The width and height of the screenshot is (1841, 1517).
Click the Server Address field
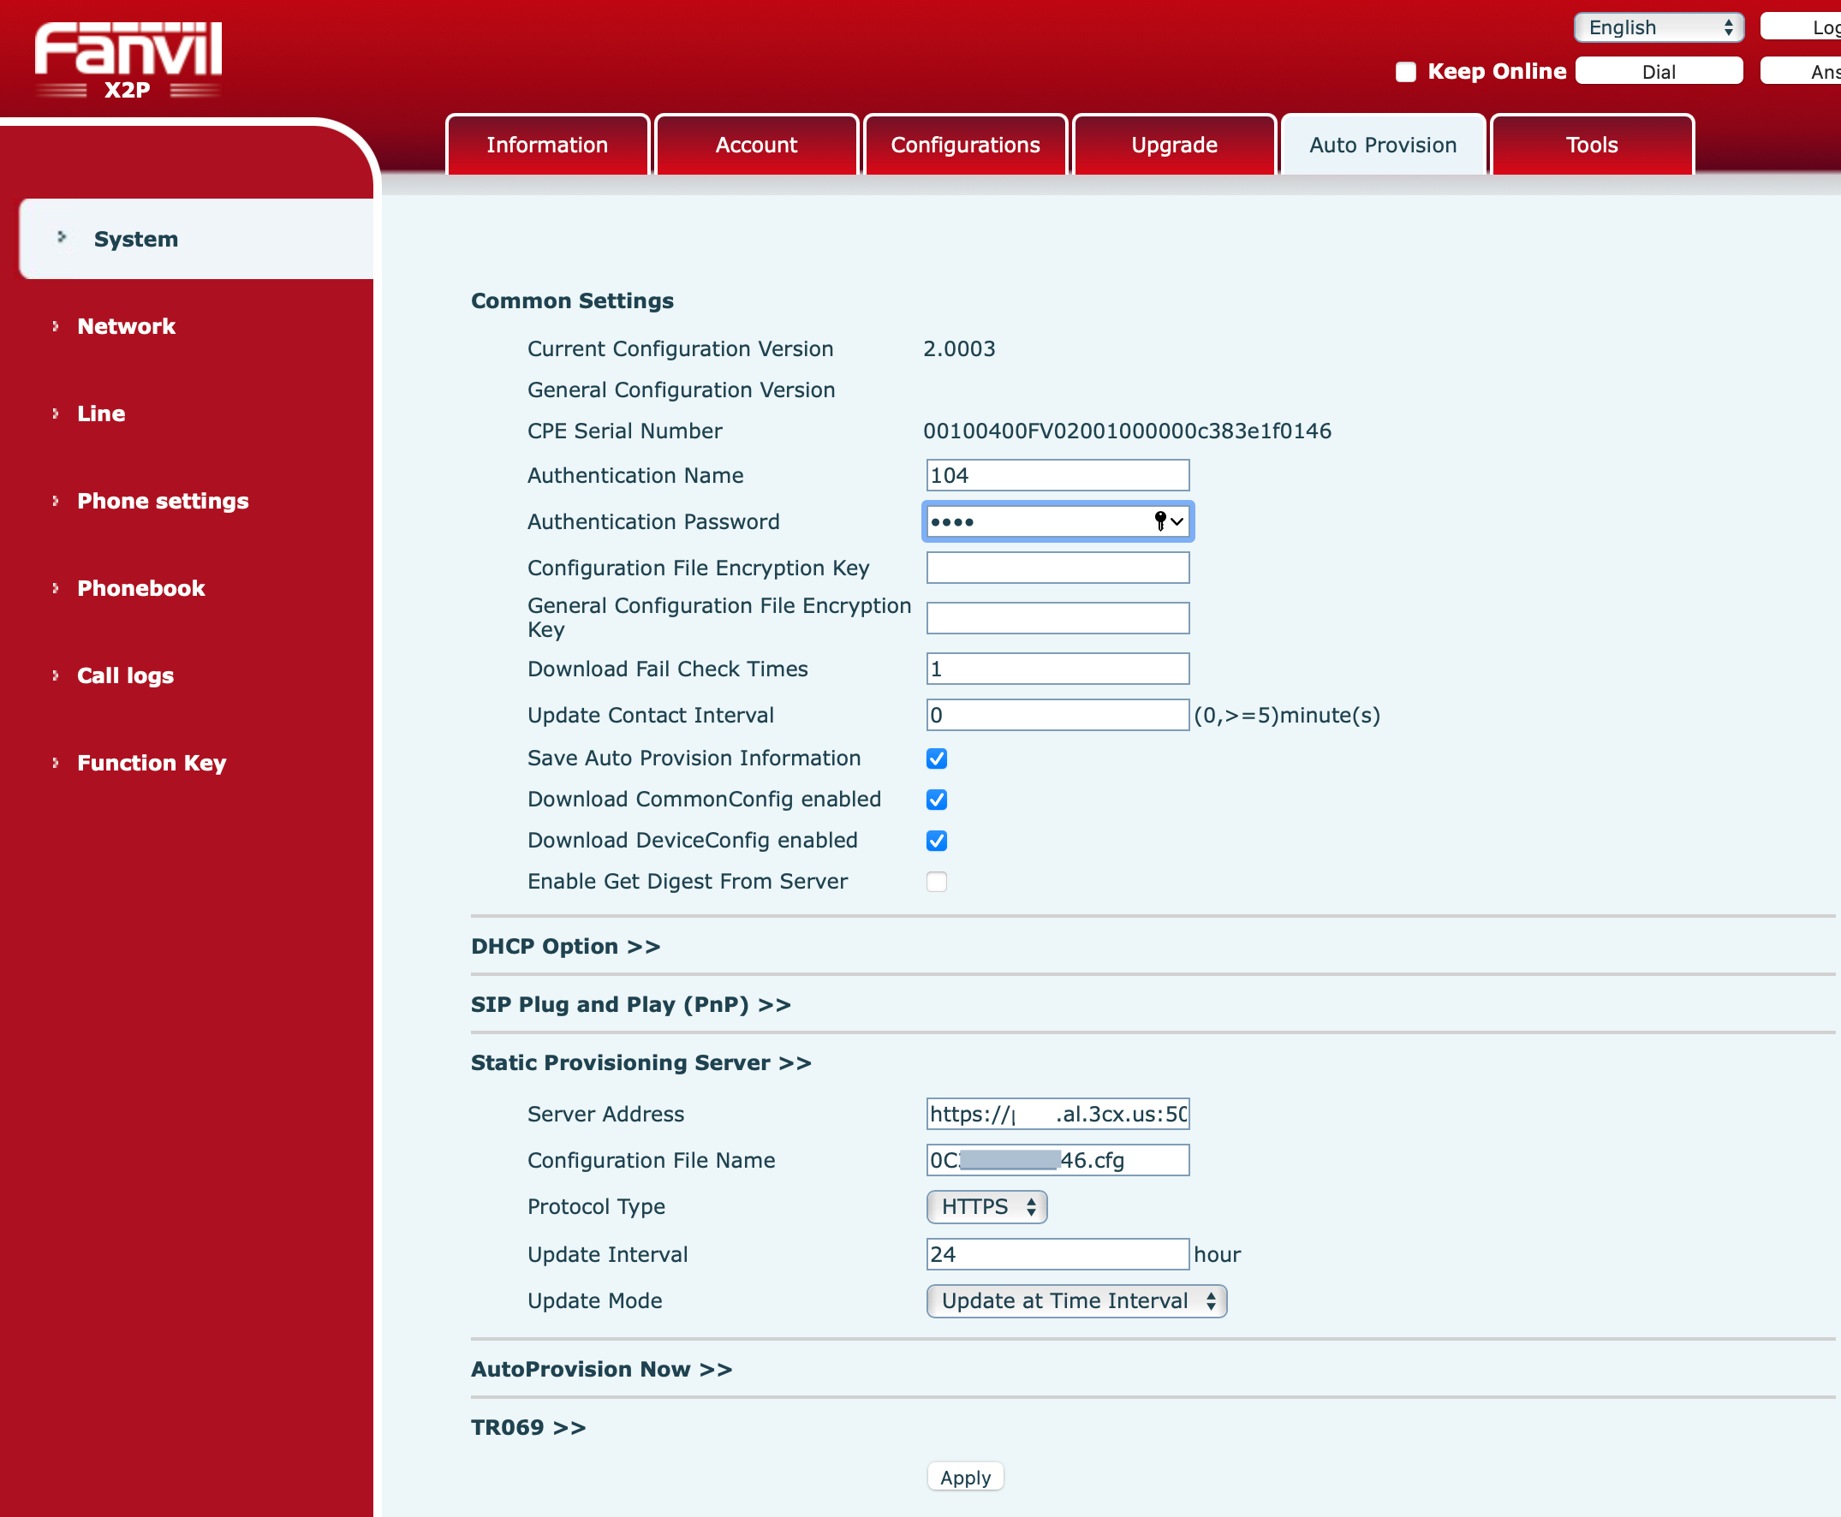tap(1058, 1114)
